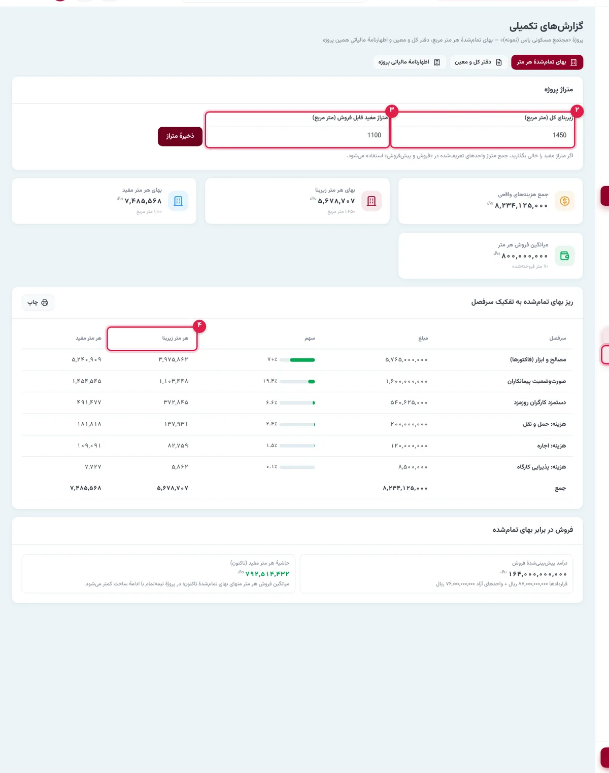Select the «هزینه: اجاره» row label
This screenshot has height=773, width=609.
pyautogui.click(x=552, y=446)
